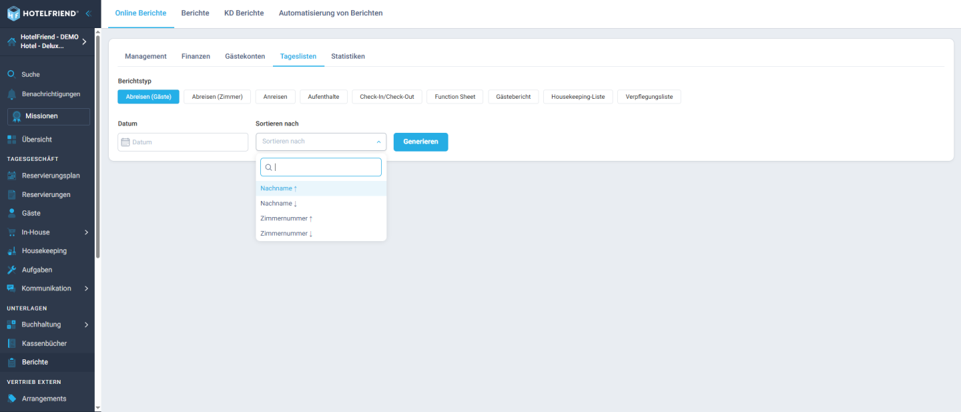
Task: Open Arrangements tag icon
Action: (11, 399)
